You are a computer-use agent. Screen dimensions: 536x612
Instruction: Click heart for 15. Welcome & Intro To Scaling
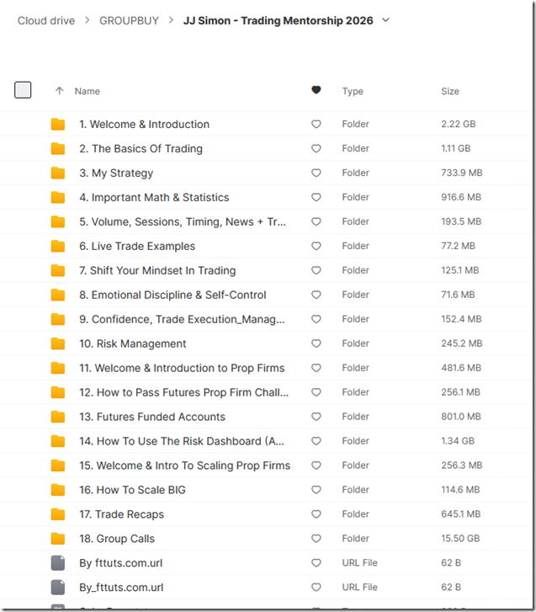point(316,466)
